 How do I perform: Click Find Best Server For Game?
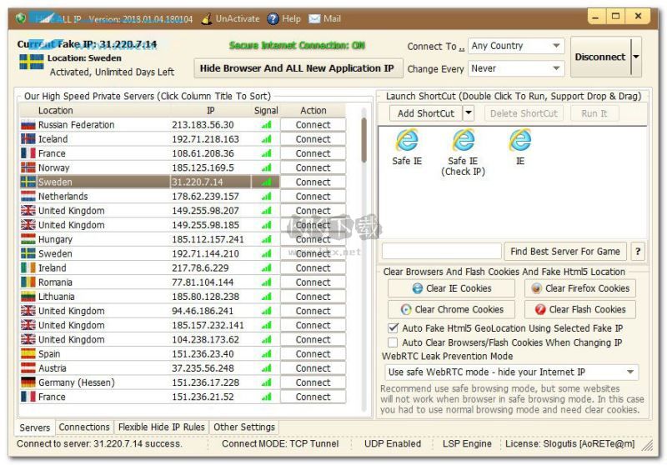(x=565, y=252)
